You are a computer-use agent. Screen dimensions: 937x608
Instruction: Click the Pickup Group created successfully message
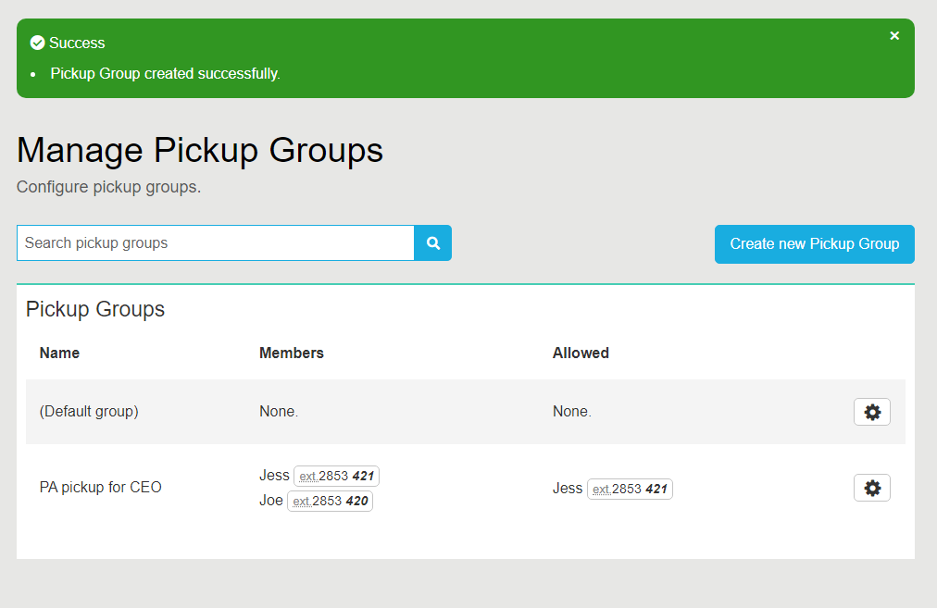point(164,73)
